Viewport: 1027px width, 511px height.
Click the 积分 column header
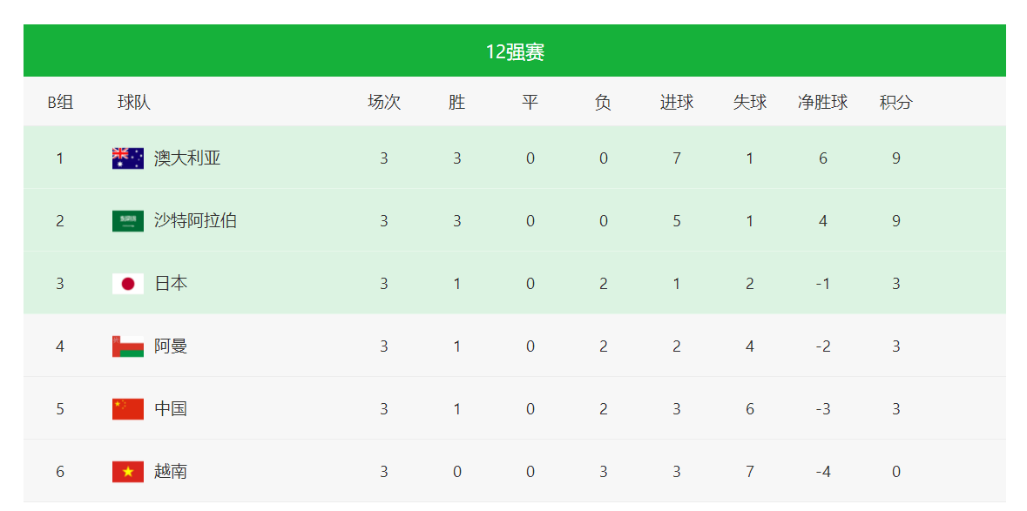[895, 103]
